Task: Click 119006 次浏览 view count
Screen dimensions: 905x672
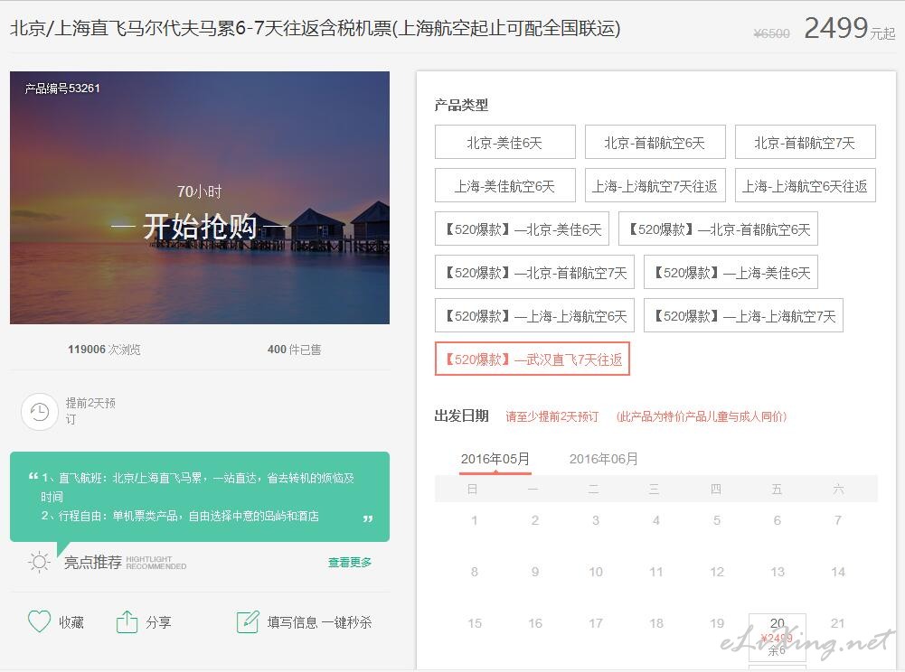Action: coord(104,349)
